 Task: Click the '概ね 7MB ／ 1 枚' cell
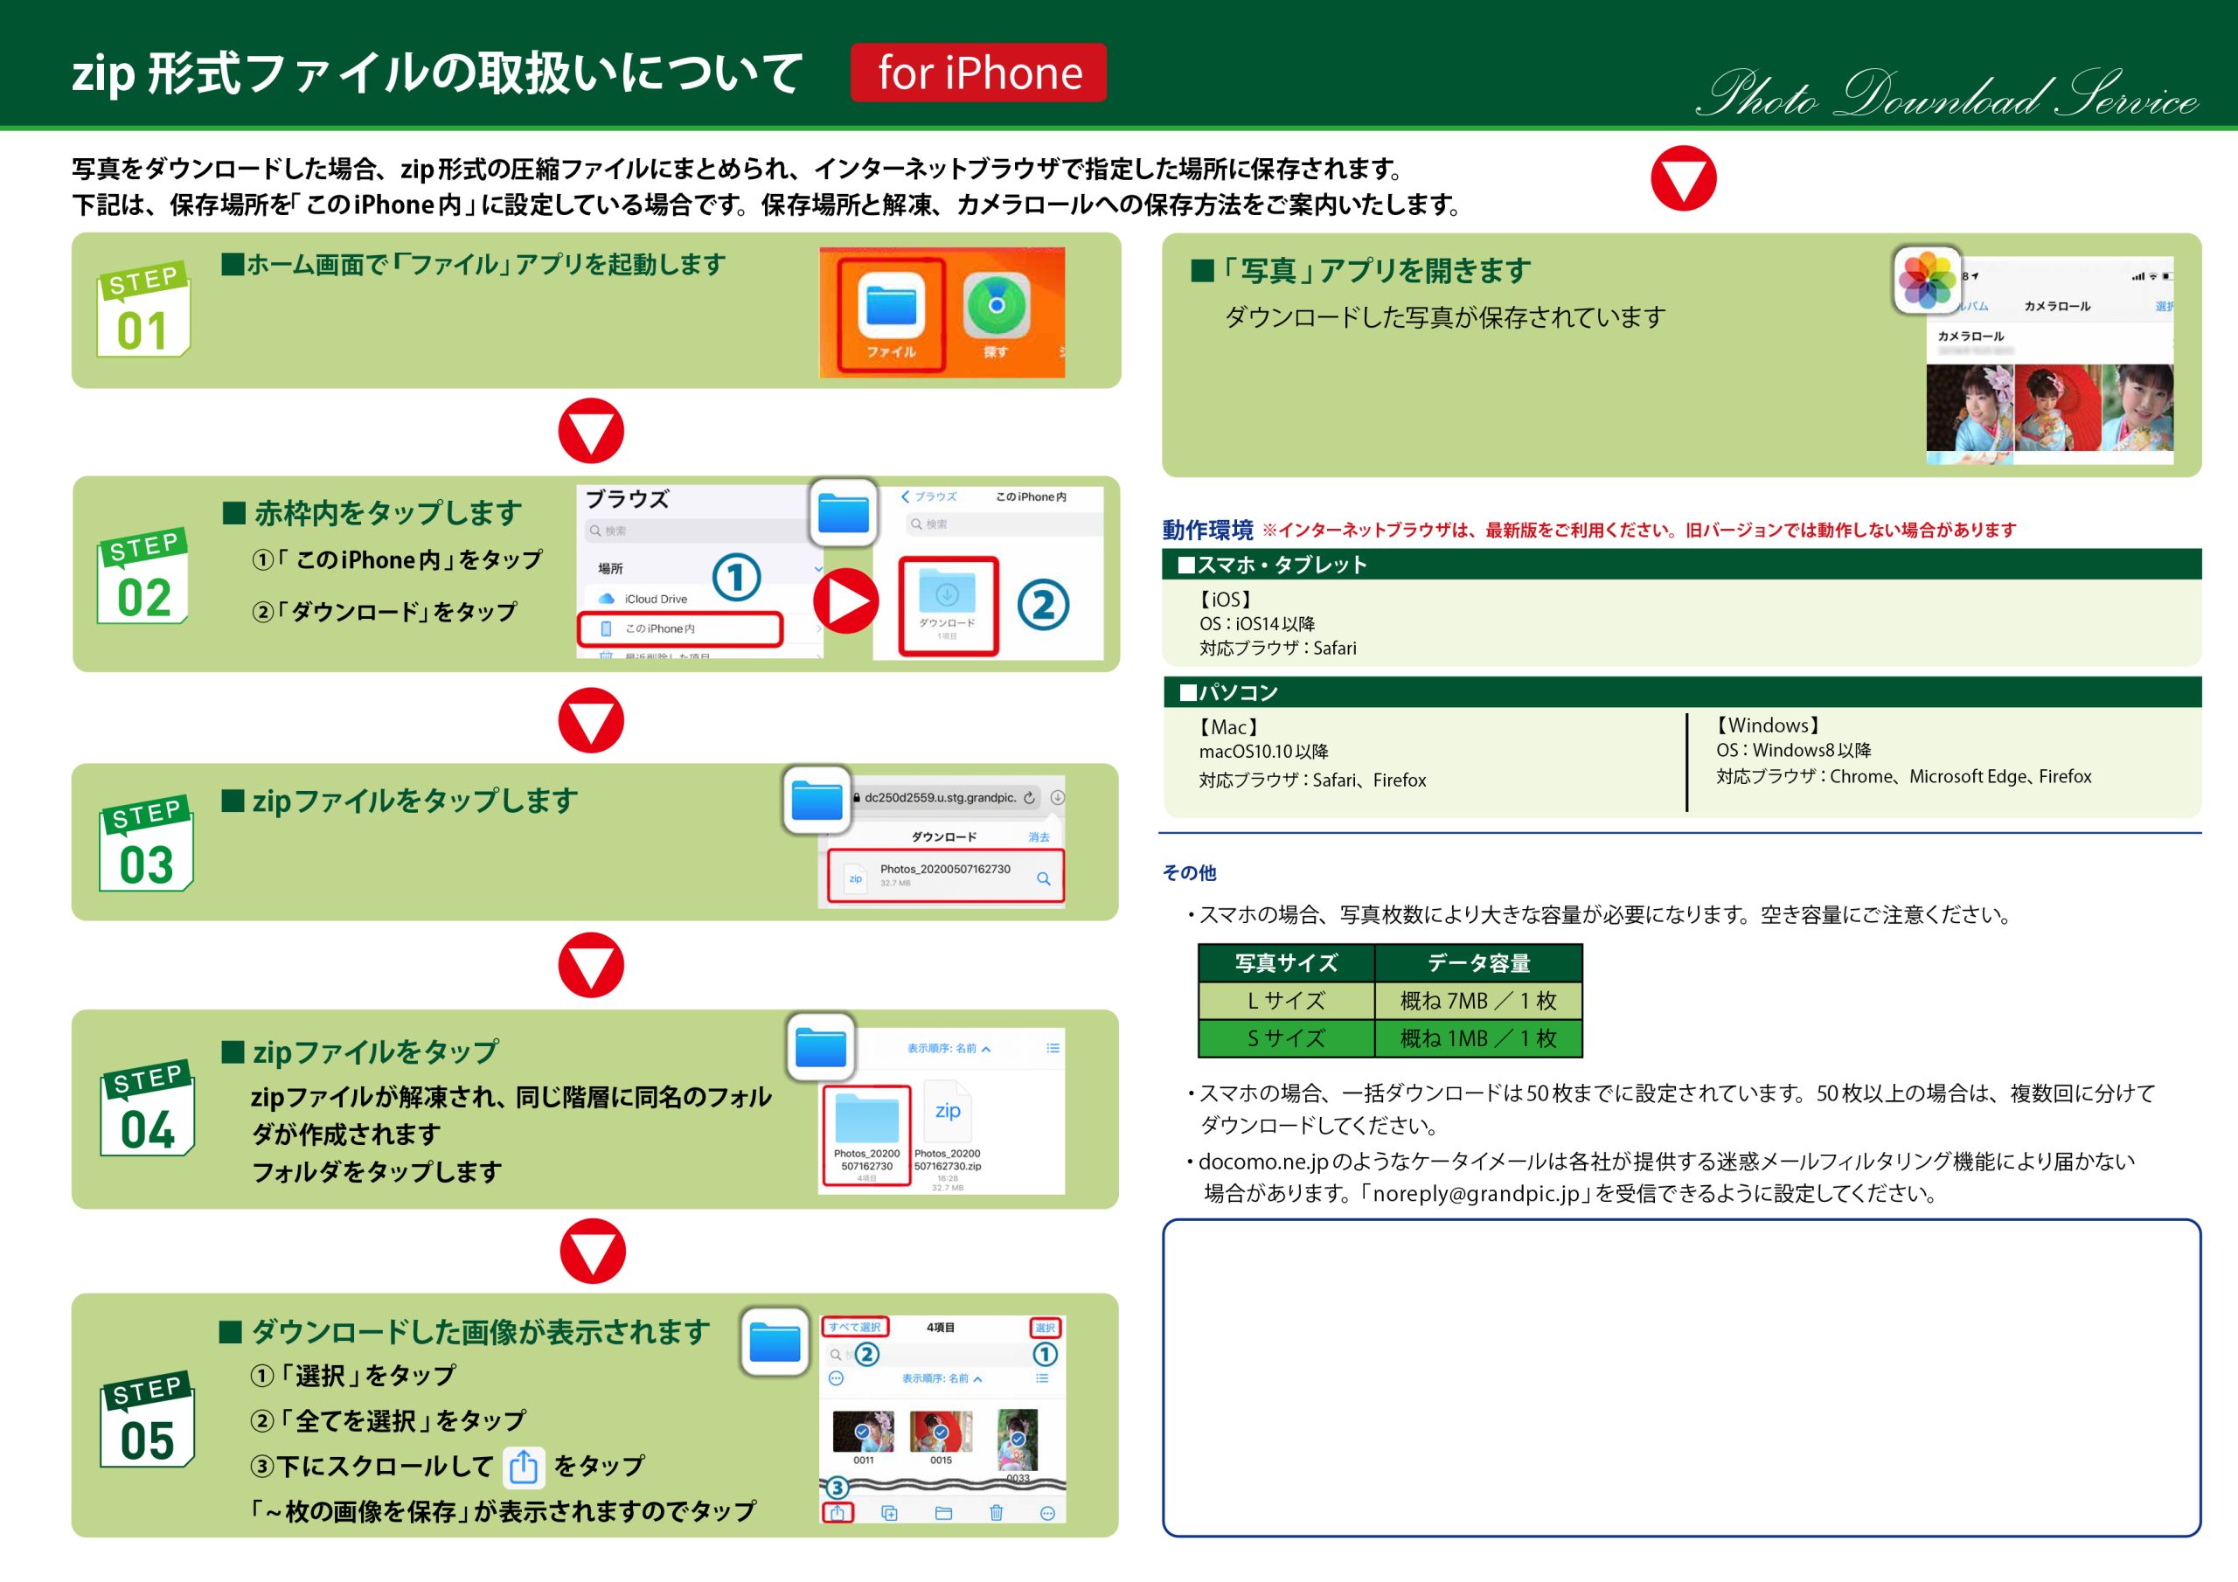coord(1478,1001)
